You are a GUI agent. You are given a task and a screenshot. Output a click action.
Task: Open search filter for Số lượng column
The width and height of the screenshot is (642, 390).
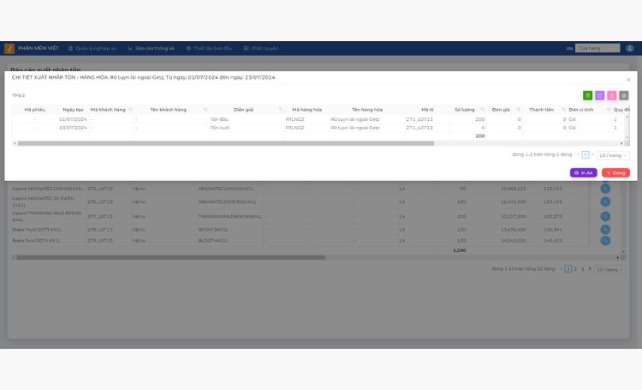pos(482,110)
